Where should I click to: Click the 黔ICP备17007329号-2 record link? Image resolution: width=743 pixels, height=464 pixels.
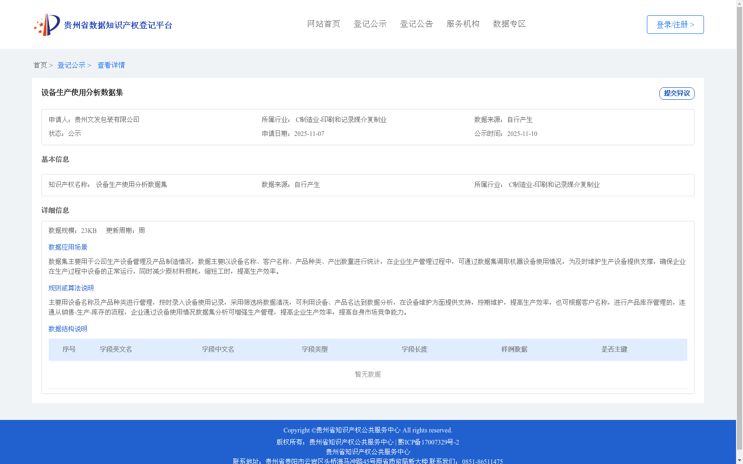tap(428, 442)
